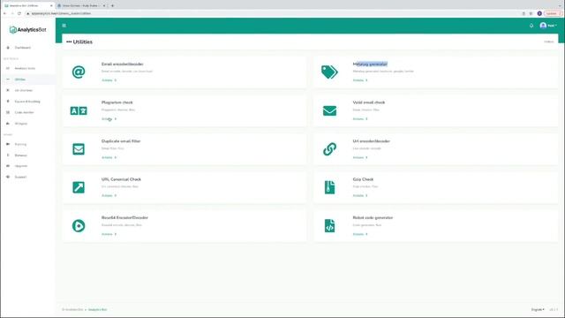This screenshot has height=318, width=565.
Task: Click the AnalyticsBot logo
Action: tap(27, 30)
